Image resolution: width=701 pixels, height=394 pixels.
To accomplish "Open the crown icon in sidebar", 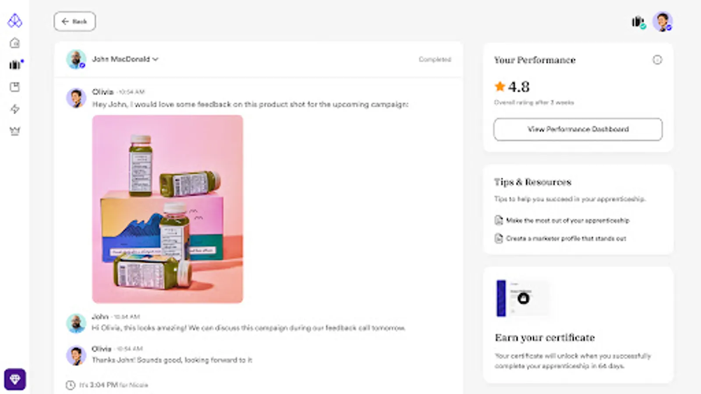I will (x=15, y=131).
